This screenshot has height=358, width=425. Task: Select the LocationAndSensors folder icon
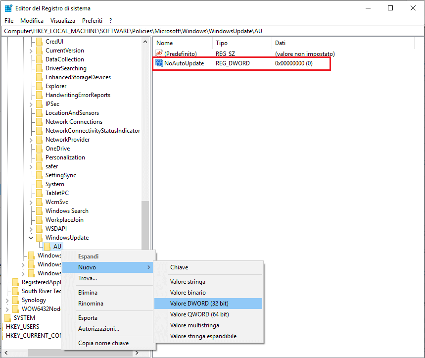[39, 113]
